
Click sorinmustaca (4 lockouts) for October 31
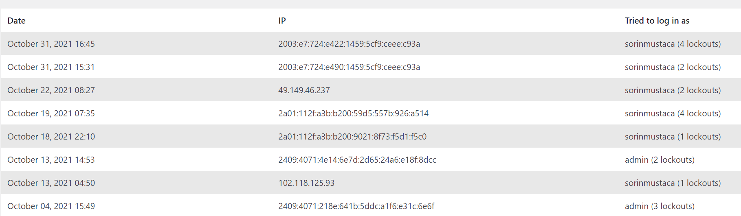(673, 44)
